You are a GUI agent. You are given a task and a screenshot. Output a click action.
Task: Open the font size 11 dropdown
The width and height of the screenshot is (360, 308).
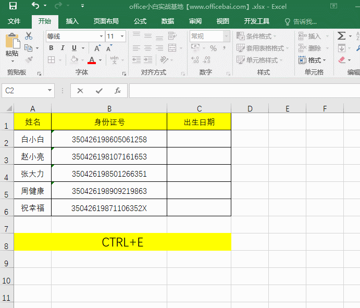coord(122,36)
